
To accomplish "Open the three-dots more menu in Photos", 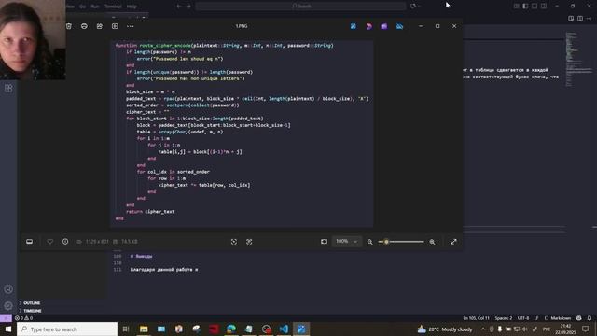I will (x=131, y=26).
